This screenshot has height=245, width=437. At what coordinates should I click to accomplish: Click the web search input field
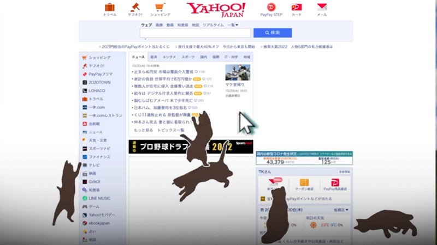point(195,33)
